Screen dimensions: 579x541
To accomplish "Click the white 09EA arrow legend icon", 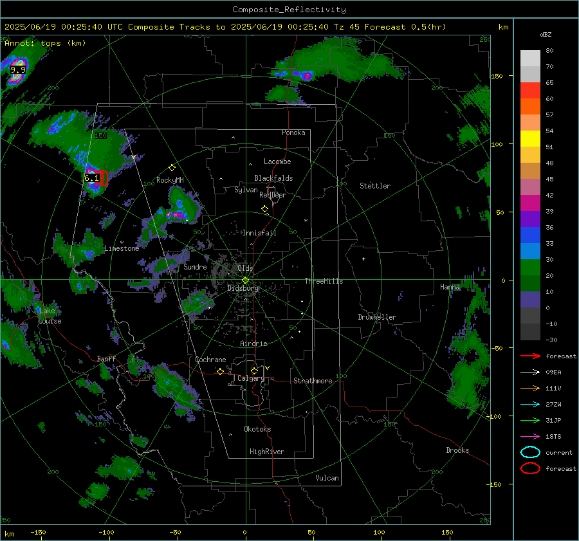I will click(x=530, y=372).
